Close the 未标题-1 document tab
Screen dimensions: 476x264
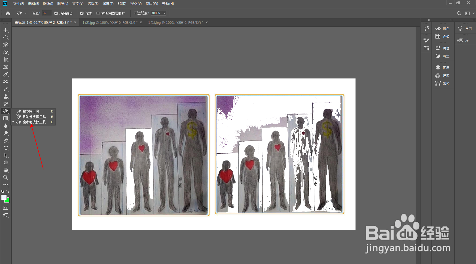pyautogui.click(x=75, y=23)
